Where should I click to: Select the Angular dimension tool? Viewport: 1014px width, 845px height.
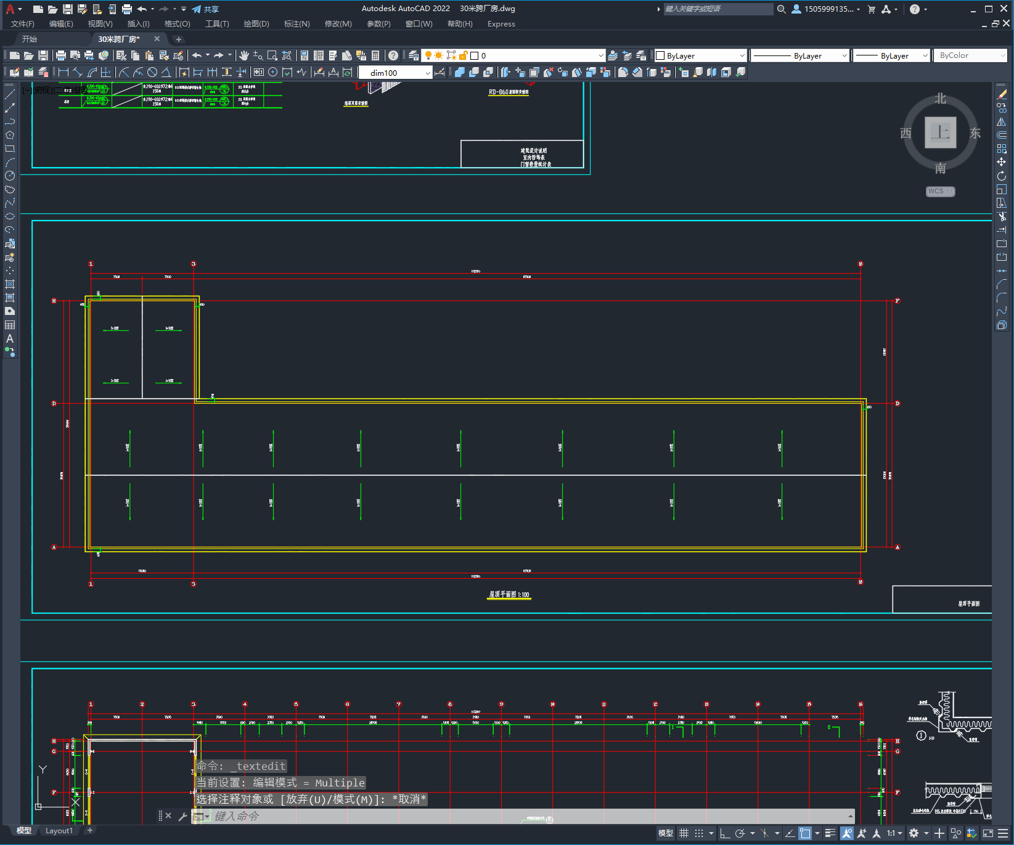point(166,72)
